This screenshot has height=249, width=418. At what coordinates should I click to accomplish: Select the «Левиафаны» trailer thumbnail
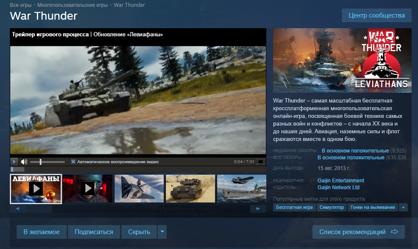click(36, 189)
